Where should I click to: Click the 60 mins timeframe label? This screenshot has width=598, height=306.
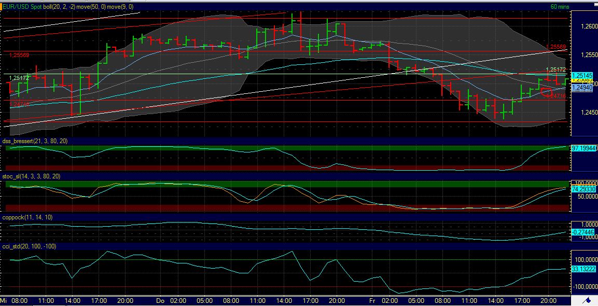[x=560, y=7]
